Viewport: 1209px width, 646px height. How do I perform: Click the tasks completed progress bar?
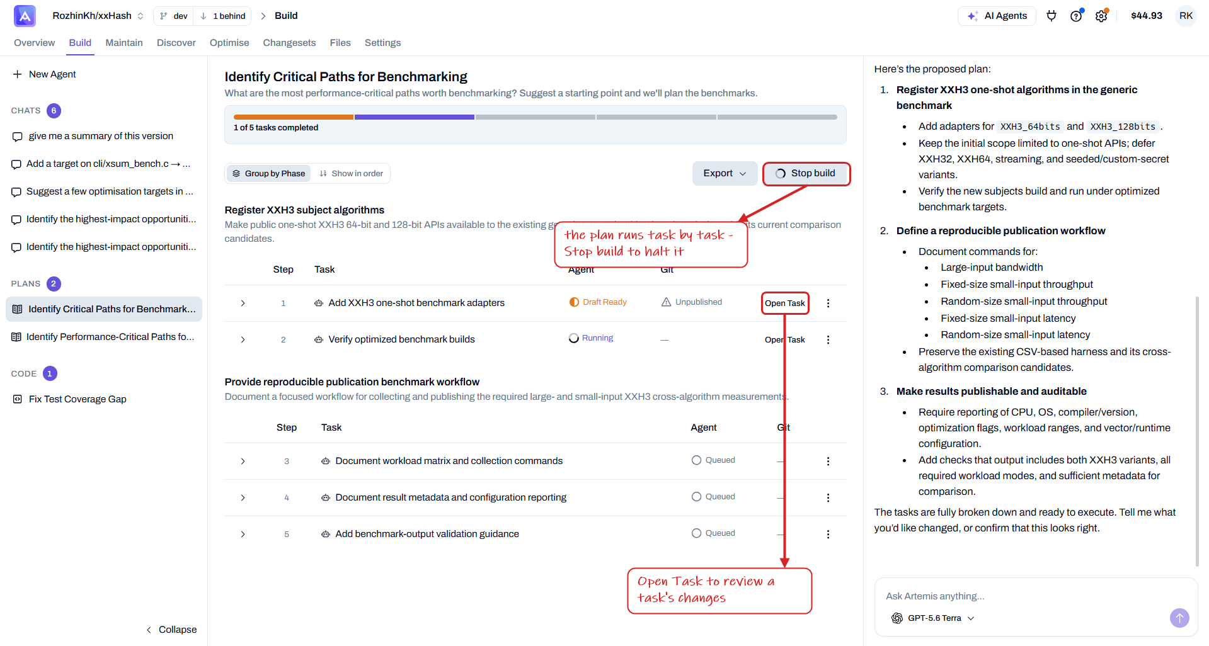pos(535,117)
